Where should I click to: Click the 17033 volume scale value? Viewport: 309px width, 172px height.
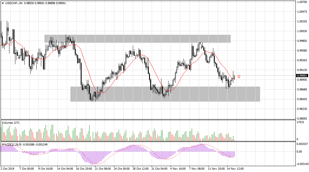[300, 122]
